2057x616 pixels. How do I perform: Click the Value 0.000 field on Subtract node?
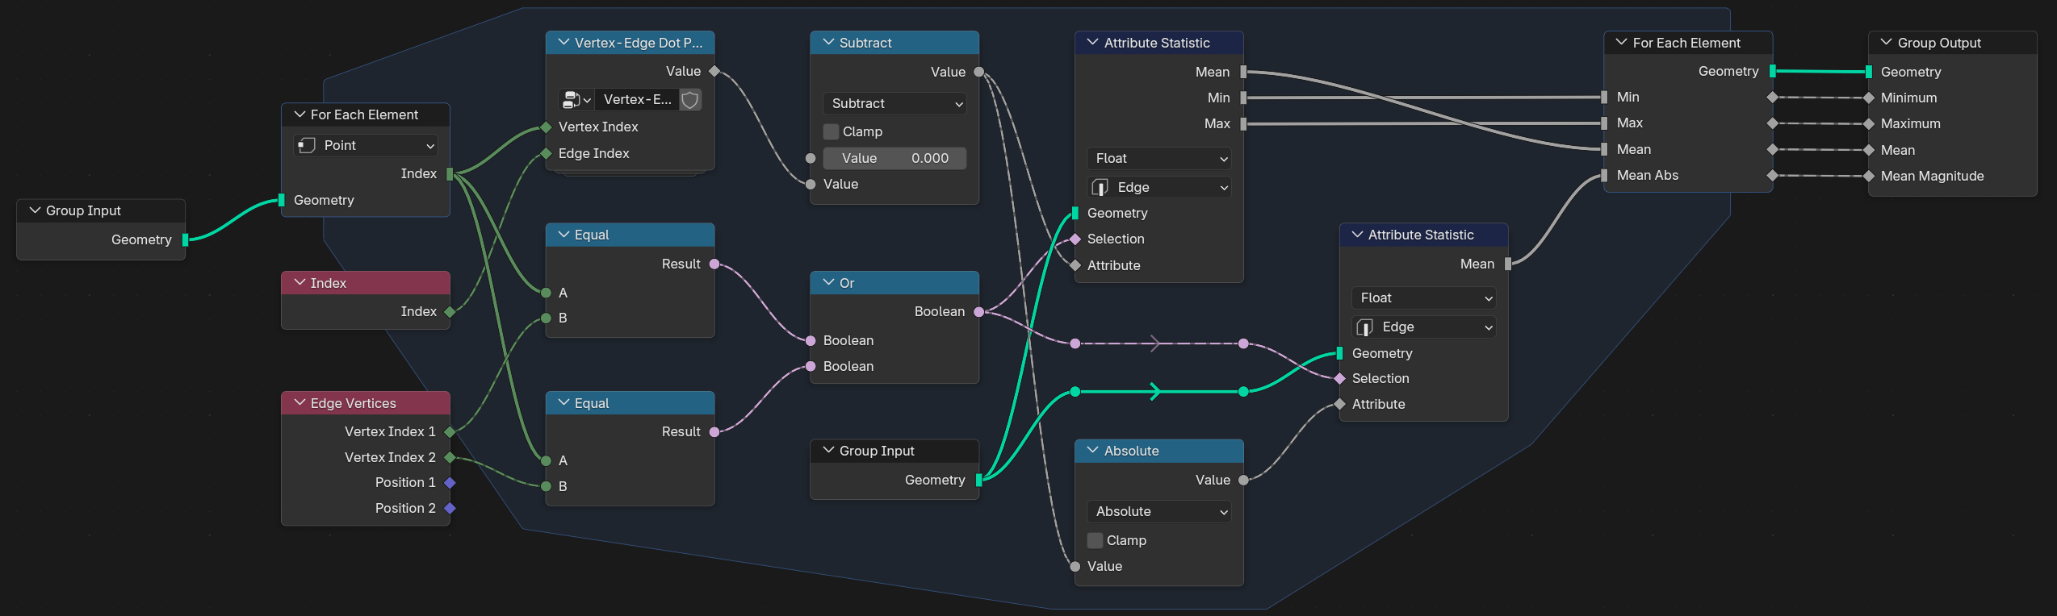coord(894,159)
